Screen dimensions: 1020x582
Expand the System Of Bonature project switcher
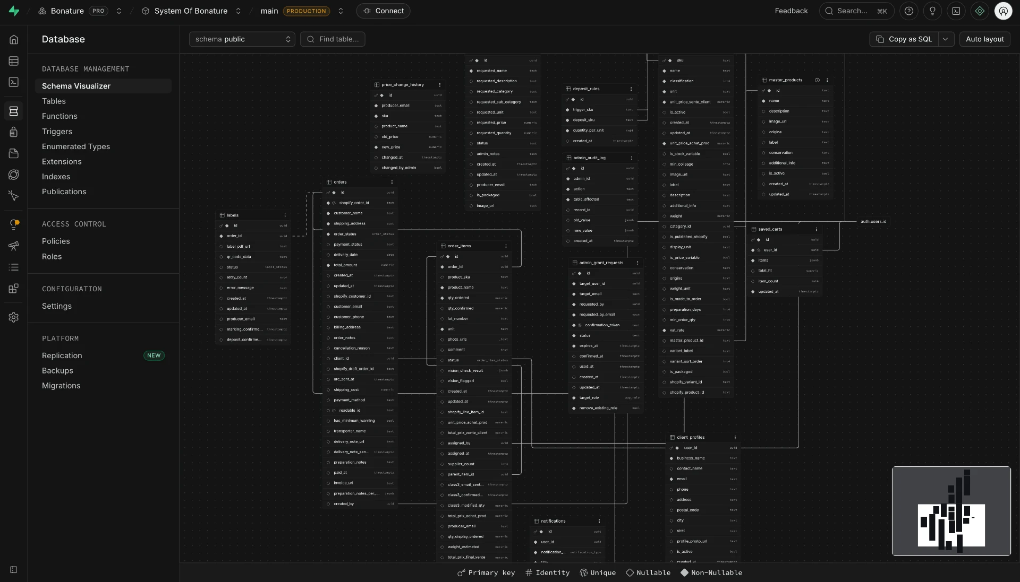pyautogui.click(x=238, y=11)
